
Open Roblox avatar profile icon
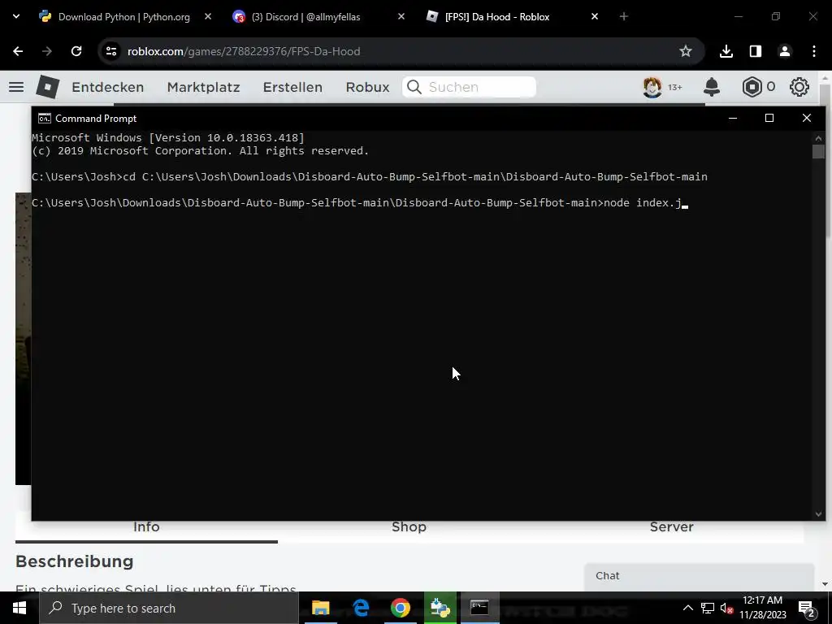[x=652, y=87]
